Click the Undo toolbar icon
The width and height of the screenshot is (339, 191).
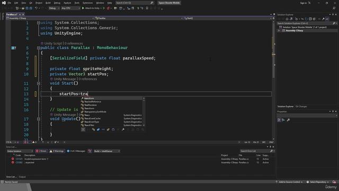(x=37, y=8)
